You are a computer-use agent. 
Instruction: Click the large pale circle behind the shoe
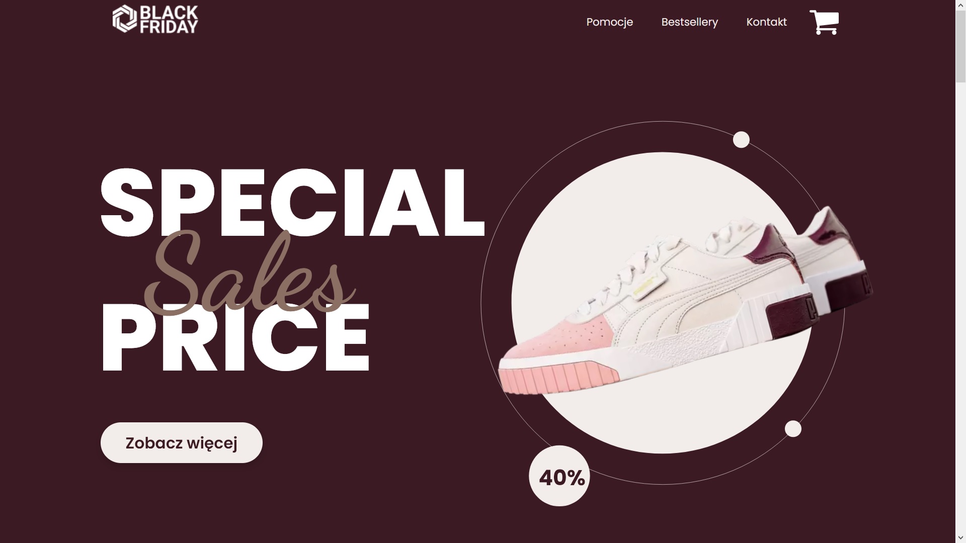[x=662, y=303]
